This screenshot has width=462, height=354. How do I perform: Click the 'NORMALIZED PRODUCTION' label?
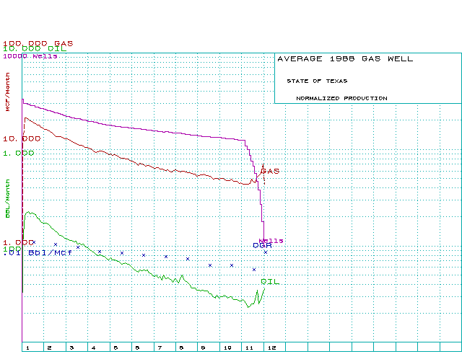pyautogui.click(x=341, y=98)
